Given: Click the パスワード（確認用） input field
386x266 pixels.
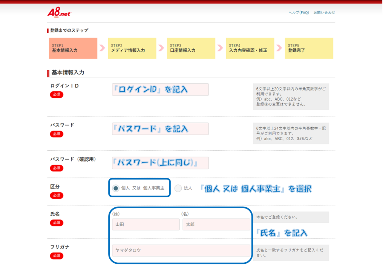Looking at the screenshot, I should coord(160,163).
